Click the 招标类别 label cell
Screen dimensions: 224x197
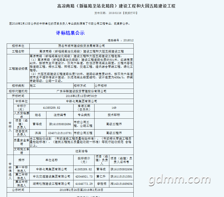pos(18,86)
